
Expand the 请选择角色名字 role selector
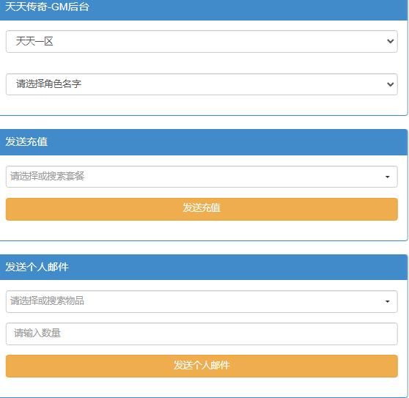tap(202, 84)
